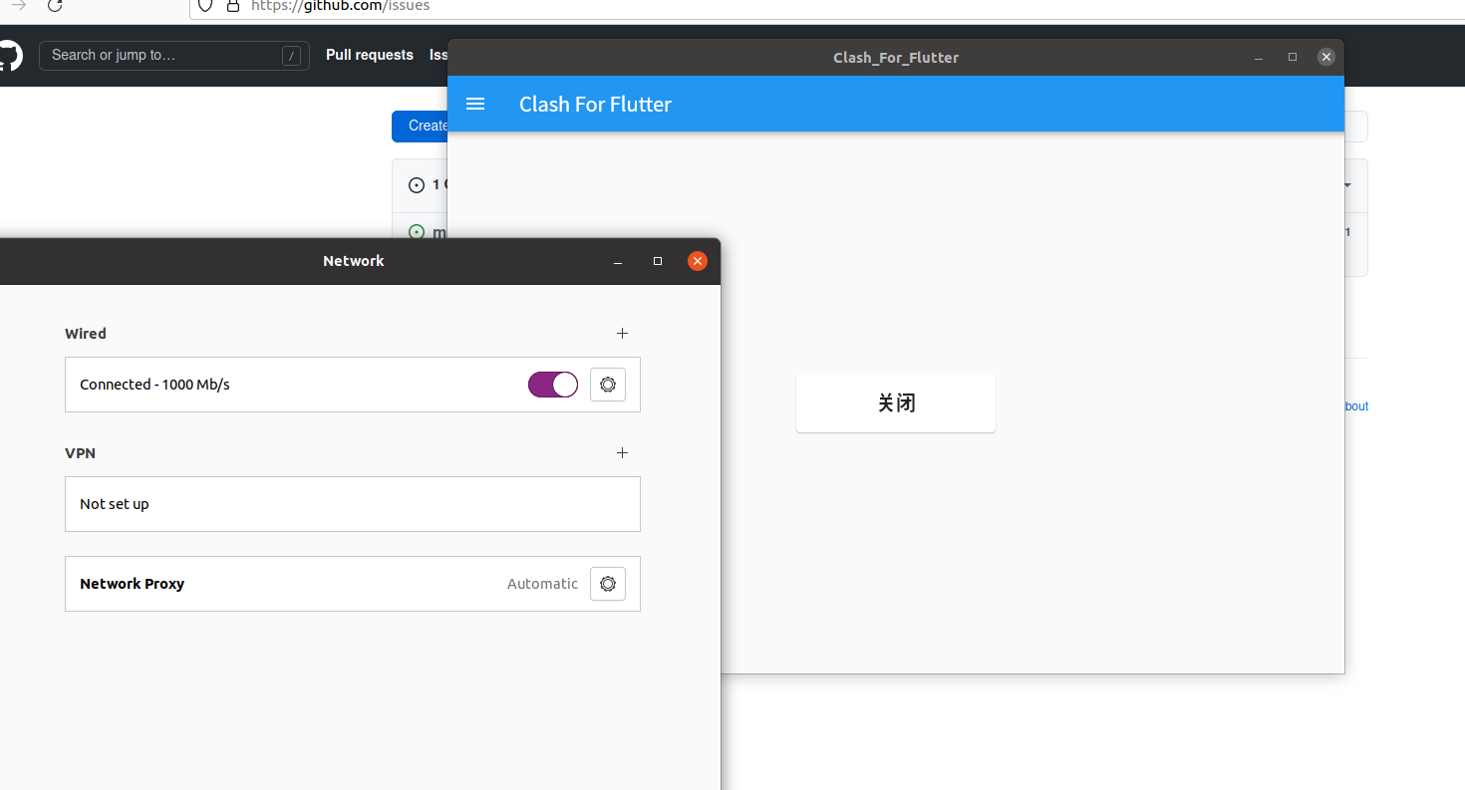Select Pull requests in GitHub navigation
The width and height of the screenshot is (1465, 790).
coord(370,55)
